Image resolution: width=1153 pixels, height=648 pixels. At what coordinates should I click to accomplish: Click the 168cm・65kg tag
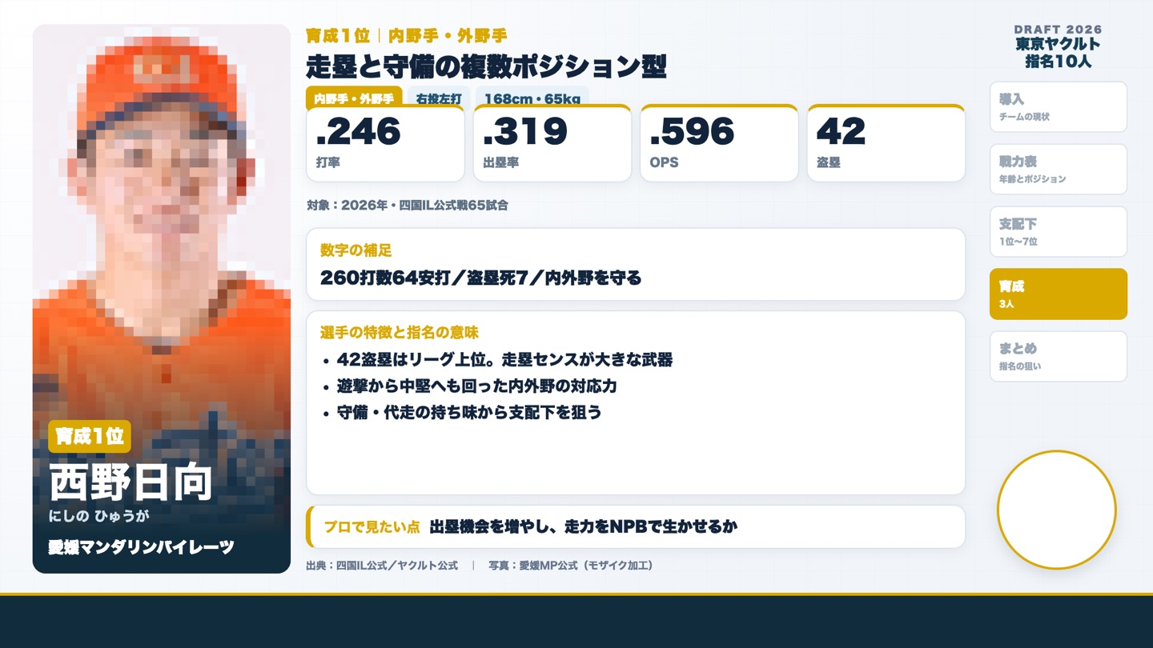(x=532, y=98)
